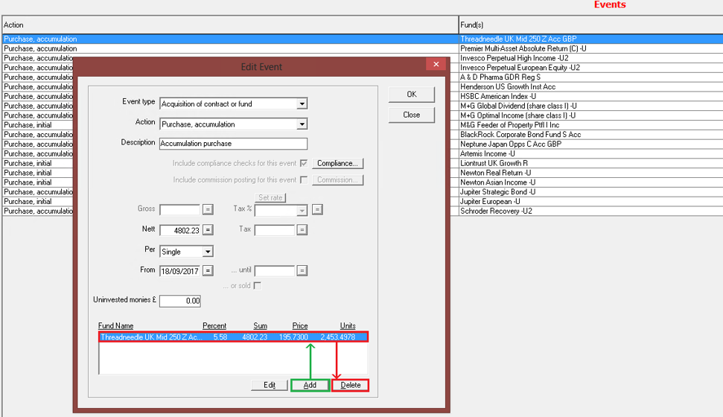Toggle Include commission posting for this event
The width and height of the screenshot is (723, 417).
[303, 180]
